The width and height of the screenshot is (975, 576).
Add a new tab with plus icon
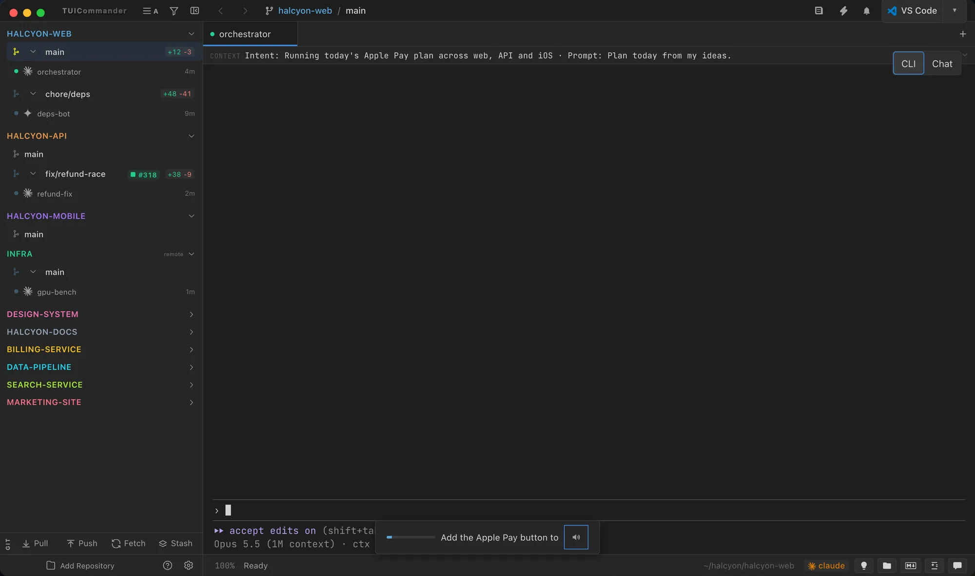tap(963, 34)
